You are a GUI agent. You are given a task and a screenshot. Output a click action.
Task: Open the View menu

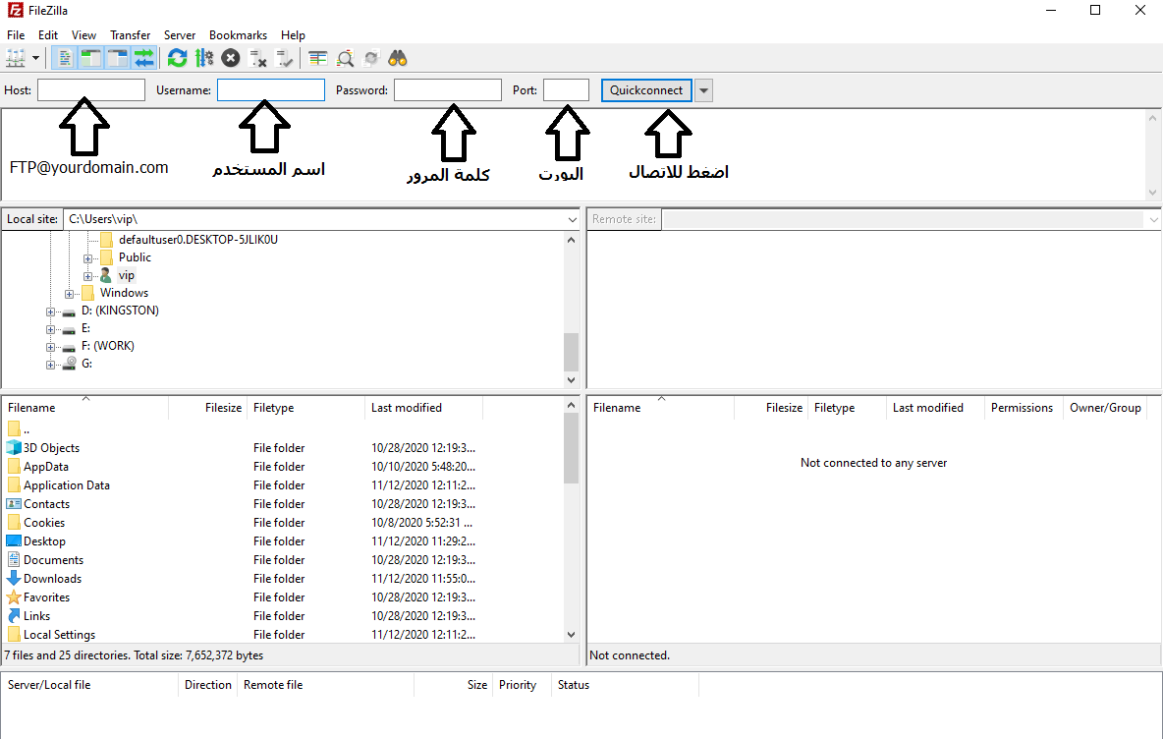click(x=83, y=34)
